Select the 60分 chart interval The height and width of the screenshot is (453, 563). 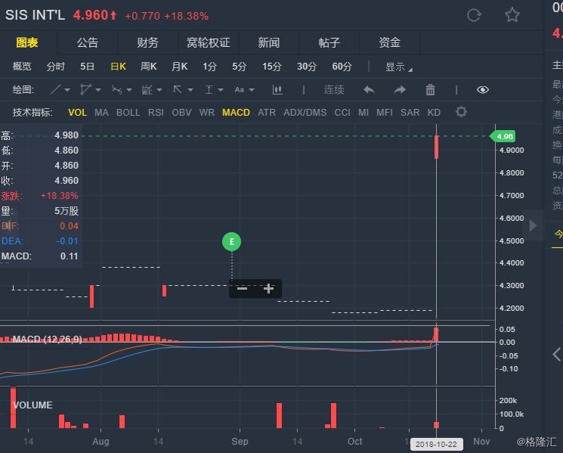tap(342, 67)
